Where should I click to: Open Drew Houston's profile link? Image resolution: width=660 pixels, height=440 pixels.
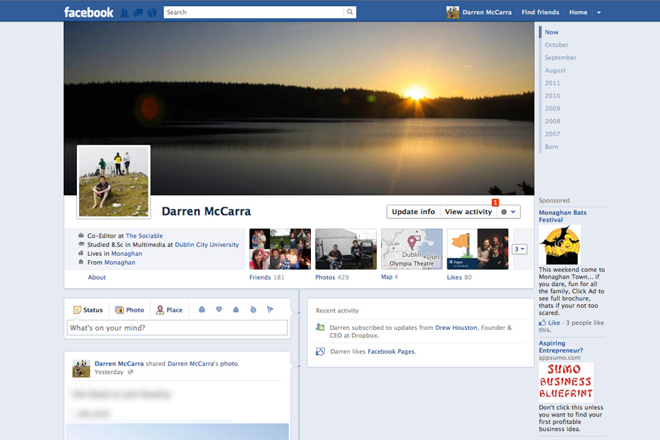[456, 328]
